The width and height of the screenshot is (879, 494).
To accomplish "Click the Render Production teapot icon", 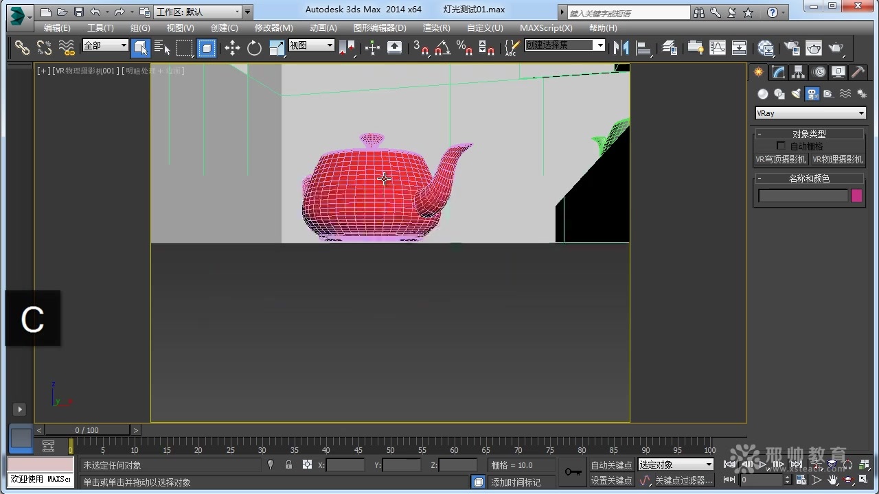I will (x=836, y=47).
